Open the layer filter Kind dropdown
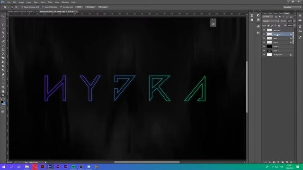The image size is (303, 170). pyautogui.click(x=268, y=17)
